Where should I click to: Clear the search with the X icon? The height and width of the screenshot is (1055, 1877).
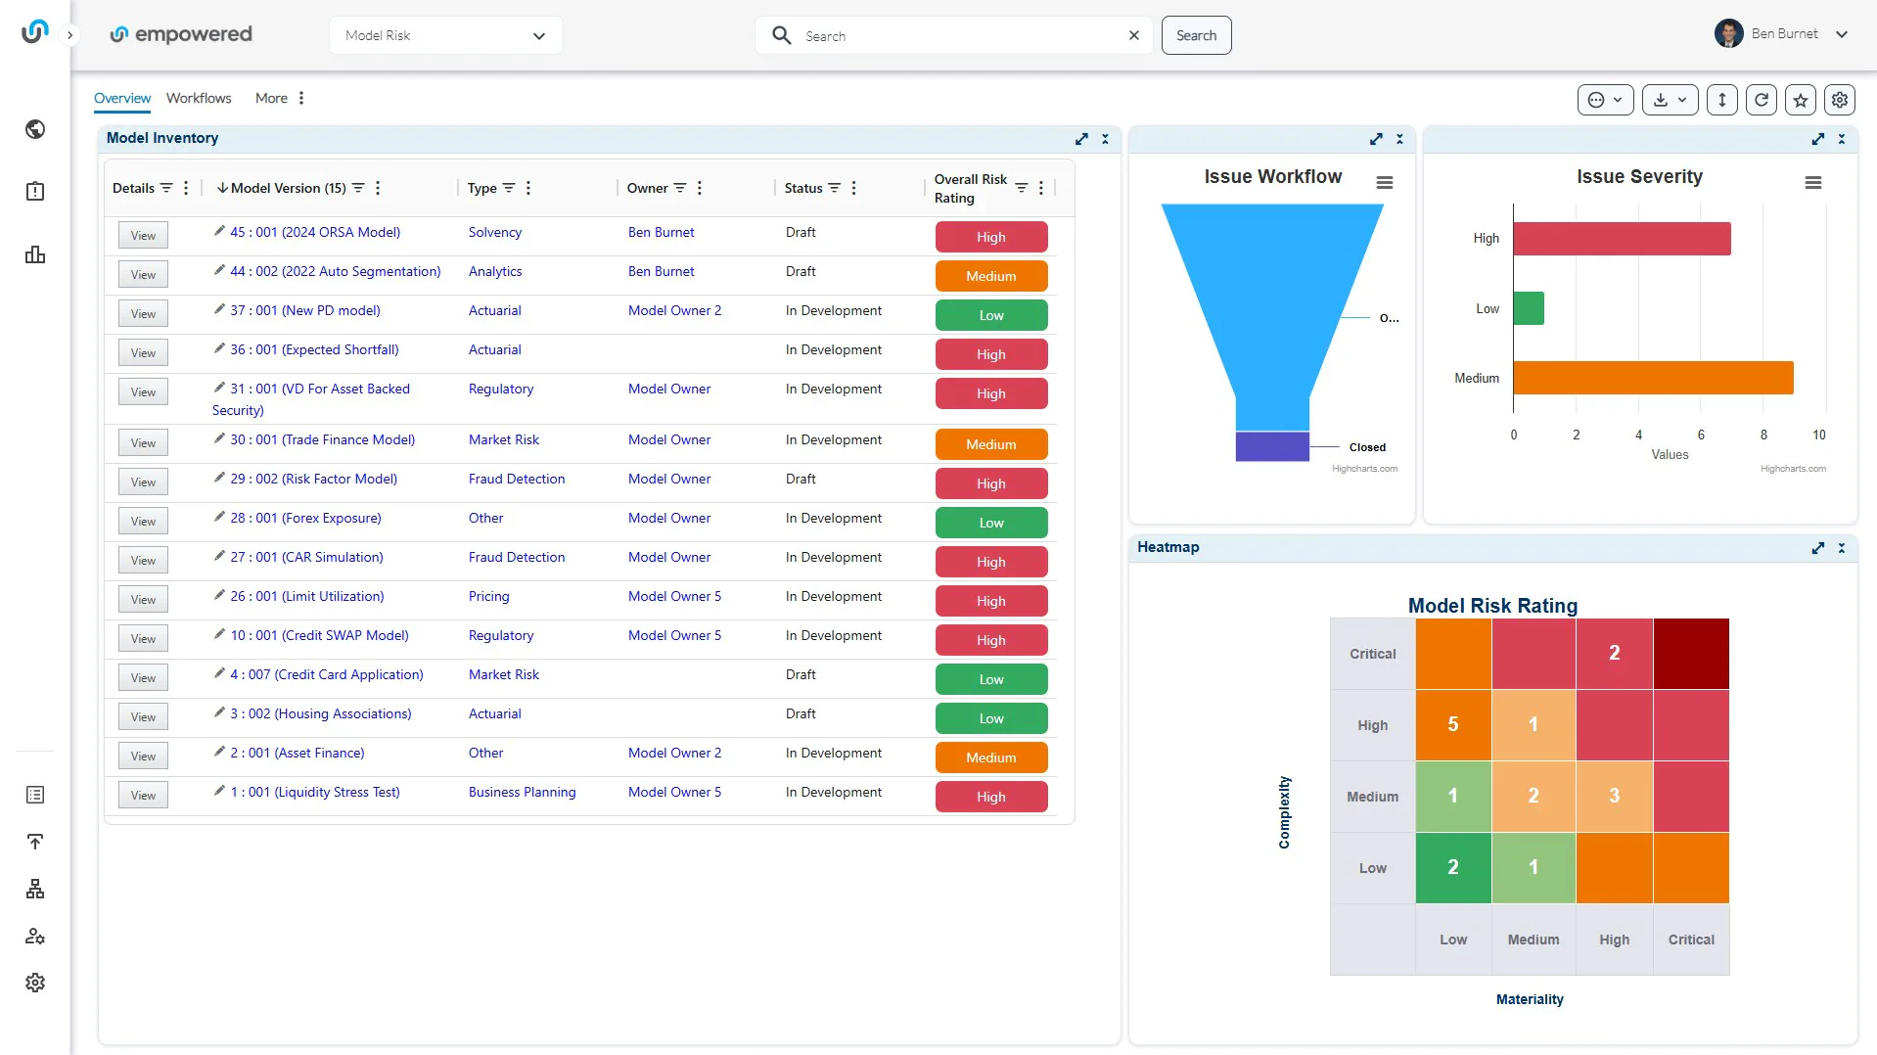[1134, 35]
